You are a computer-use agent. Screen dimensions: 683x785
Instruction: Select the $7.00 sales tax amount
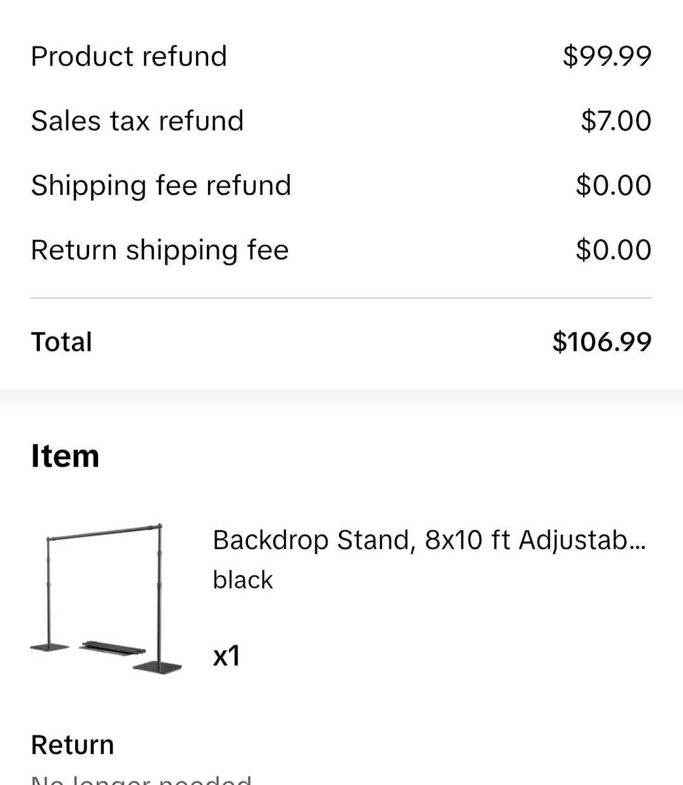coord(616,120)
